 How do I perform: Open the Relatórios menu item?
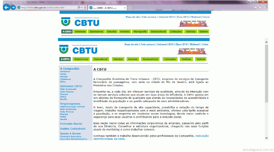point(81,59)
